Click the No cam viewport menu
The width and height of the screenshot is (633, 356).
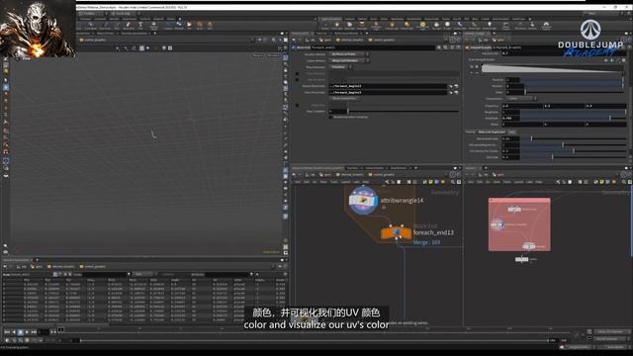pyautogui.click(x=273, y=55)
